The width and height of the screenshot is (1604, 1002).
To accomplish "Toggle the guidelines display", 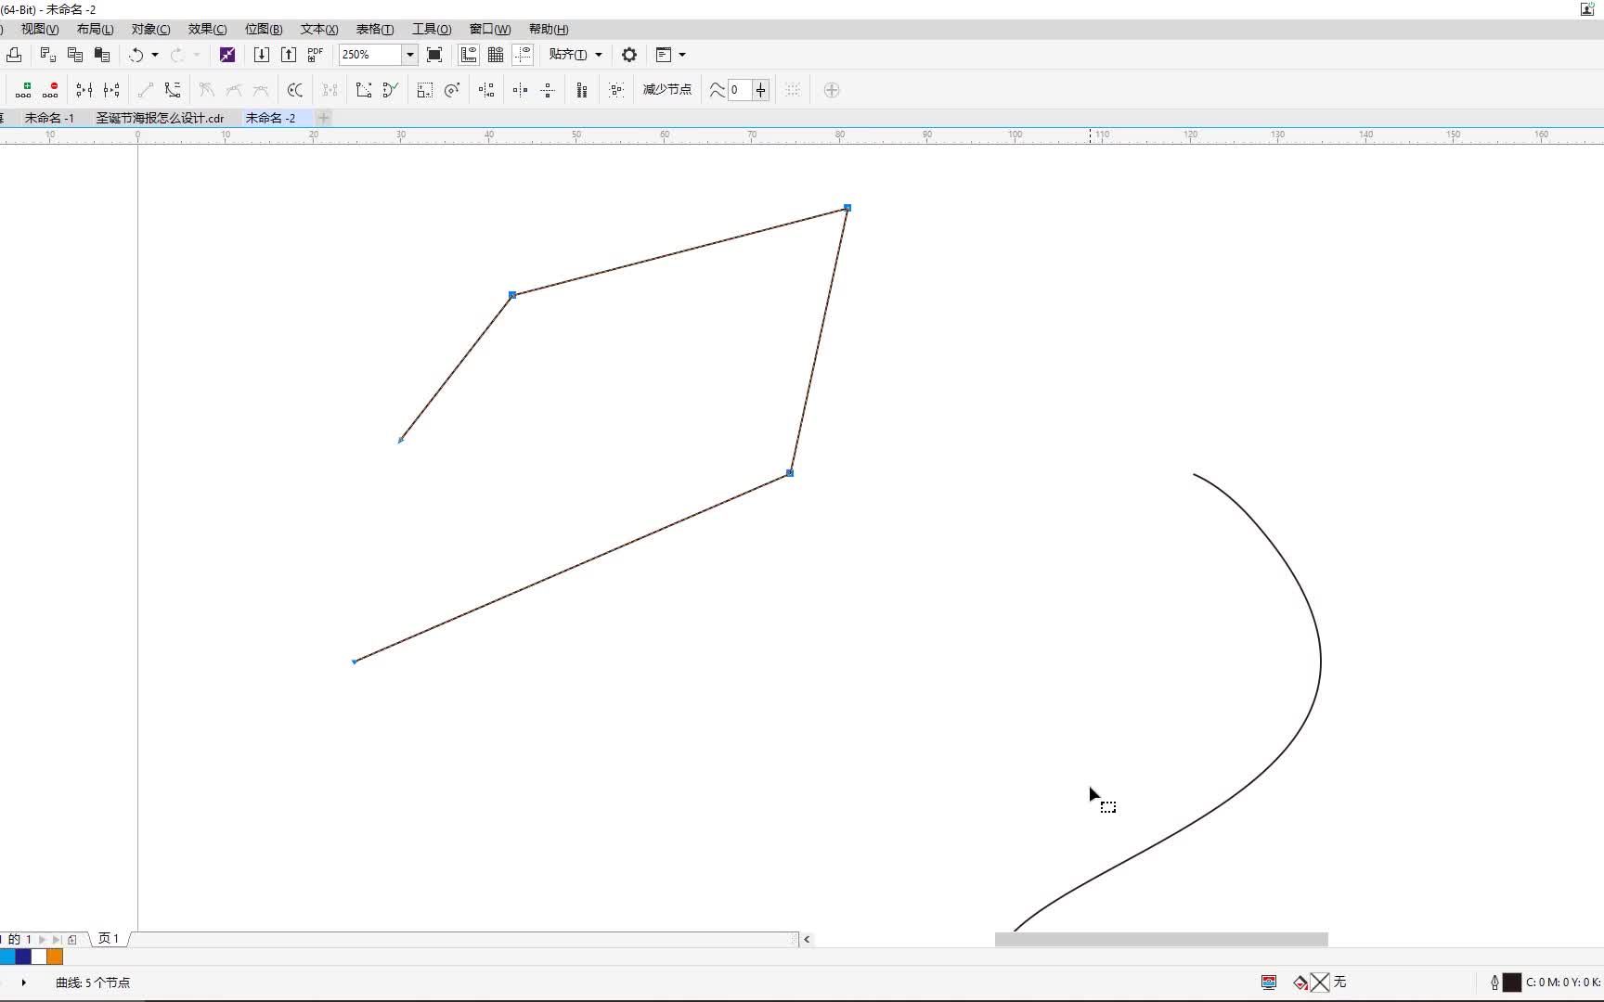I will tap(523, 55).
